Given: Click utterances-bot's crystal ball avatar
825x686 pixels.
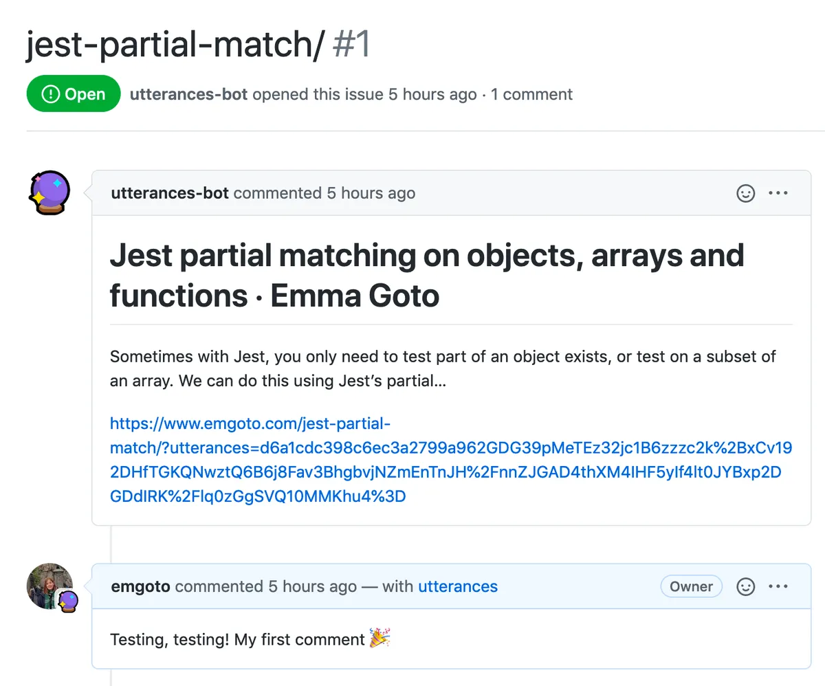Looking at the screenshot, I should (x=48, y=193).
